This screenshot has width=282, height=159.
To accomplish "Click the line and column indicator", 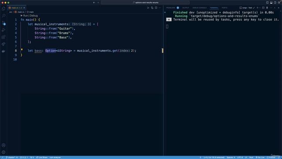I will 214,157.
